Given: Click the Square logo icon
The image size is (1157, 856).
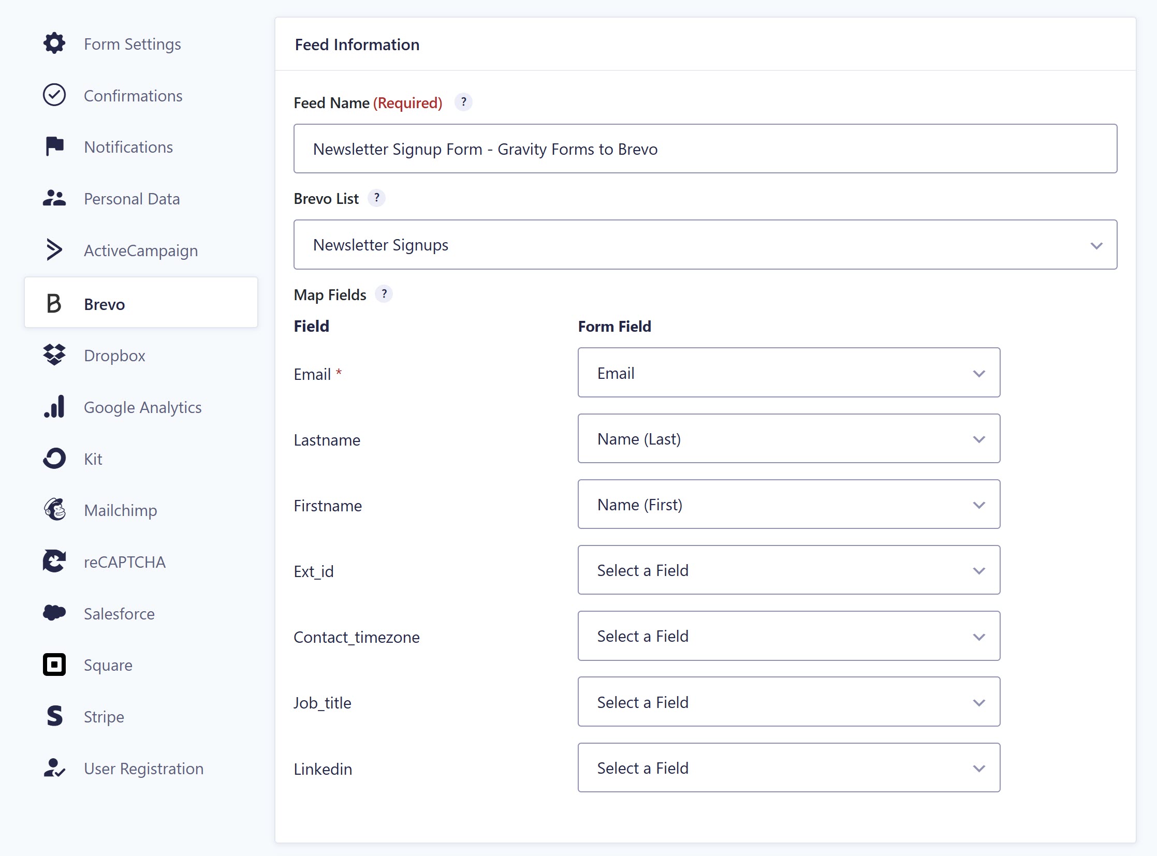Looking at the screenshot, I should (54, 665).
